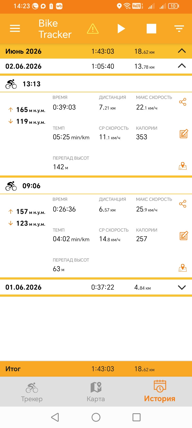Share the 13:13 ride
Viewport: 192px width, 428px height.
click(183, 102)
